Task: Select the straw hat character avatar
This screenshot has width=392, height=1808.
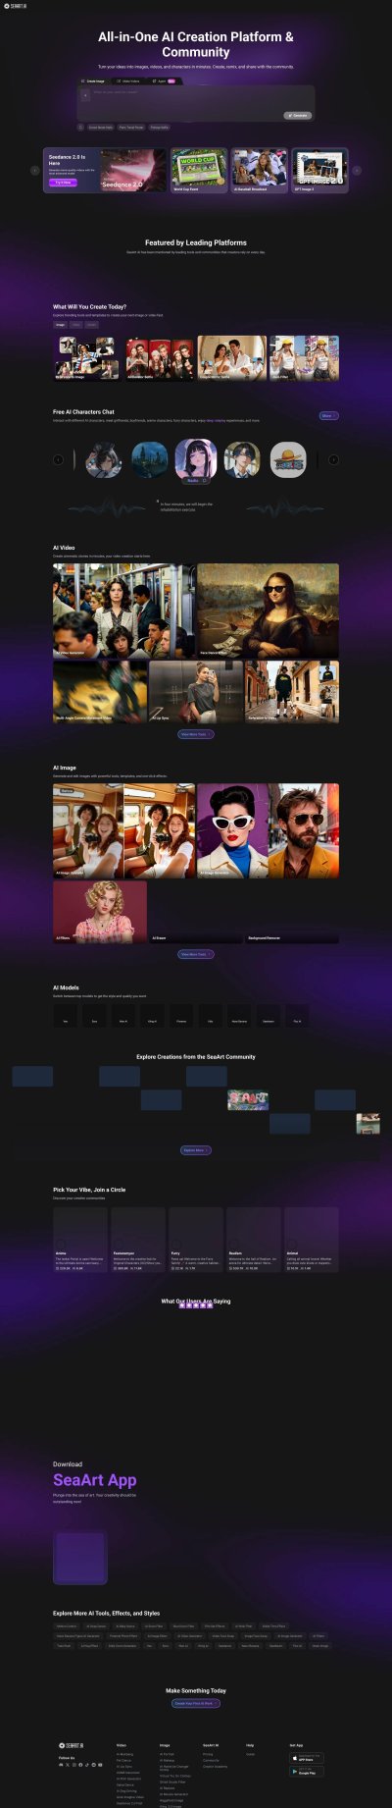Action: pyautogui.click(x=288, y=459)
